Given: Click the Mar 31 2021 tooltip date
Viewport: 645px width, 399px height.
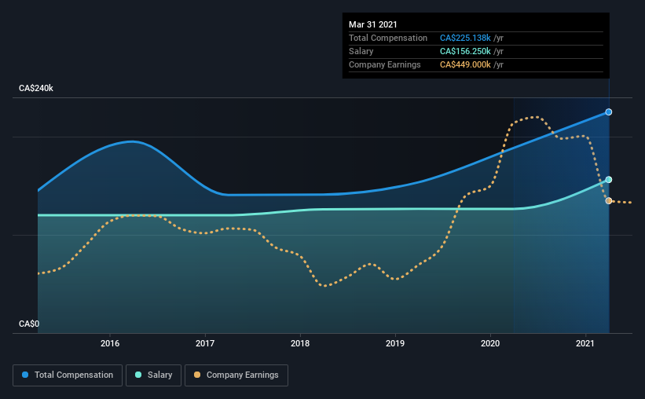Looking at the screenshot, I should [x=372, y=24].
